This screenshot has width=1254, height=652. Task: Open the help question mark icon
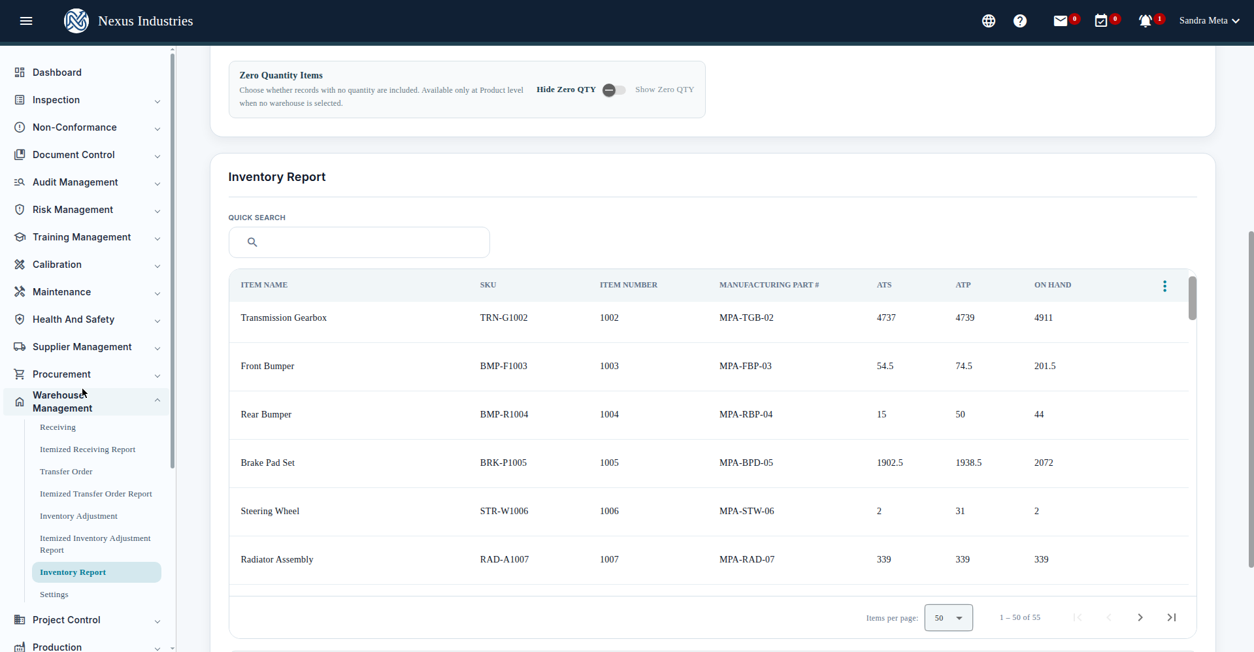(1020, 21)
